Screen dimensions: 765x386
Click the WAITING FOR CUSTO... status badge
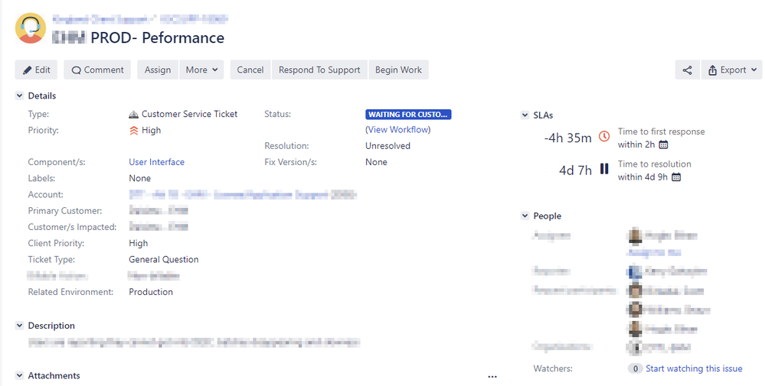tap(408, 115)
